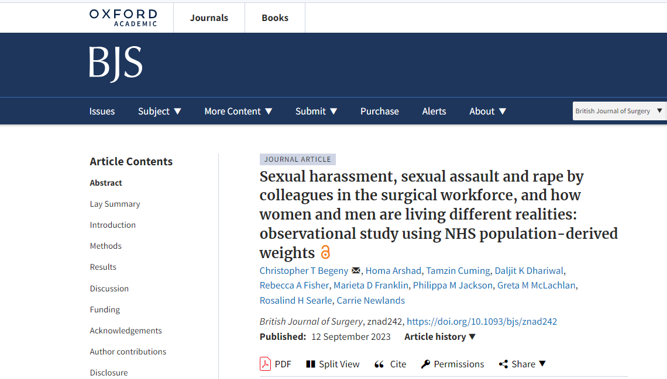The height and width of the screenshot is (379, 667).
Task: Click the Cite quotation icon
Action: coord(379,364)
